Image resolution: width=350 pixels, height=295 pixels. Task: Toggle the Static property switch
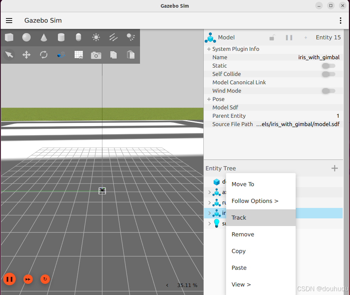pyautogui.click(x=328, y=65)
